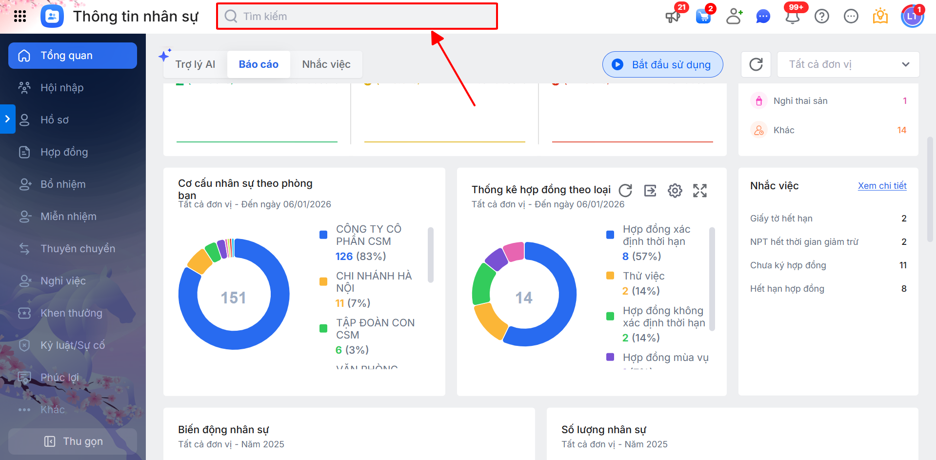Viewport: 936px width, 460px height.
Task: Click the Biến động nhân sự card title
Action: click(x=223, y=430)
